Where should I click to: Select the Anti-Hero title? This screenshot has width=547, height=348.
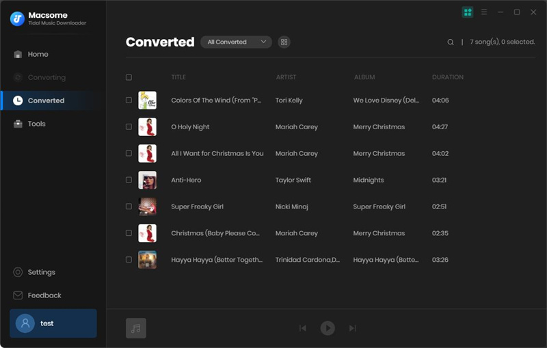[186, 180]
